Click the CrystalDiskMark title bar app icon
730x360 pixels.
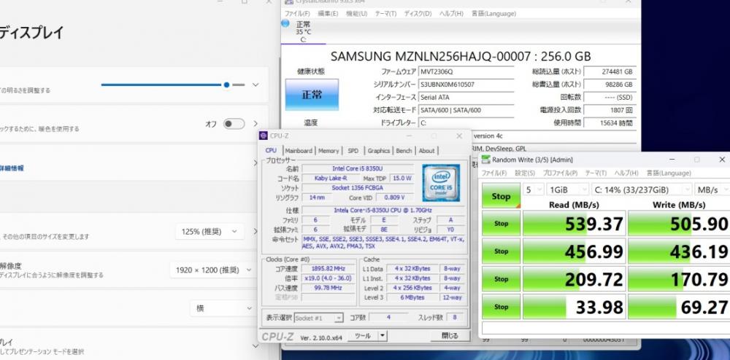pyautogui.click(x=485, y=160)
